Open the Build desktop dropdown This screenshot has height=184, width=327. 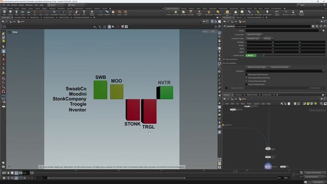[x=57, y=5]
